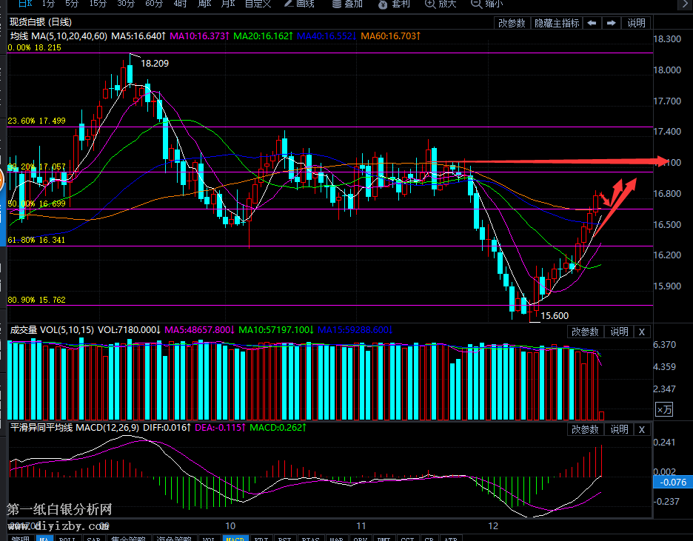Shift main chart left with arrow button
The image size is (693, 541).
592,23
